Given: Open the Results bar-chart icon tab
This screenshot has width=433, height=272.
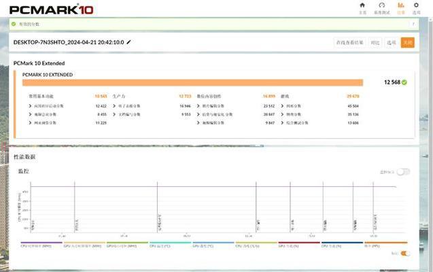Looking at the screenshot, I should [400, 5].
